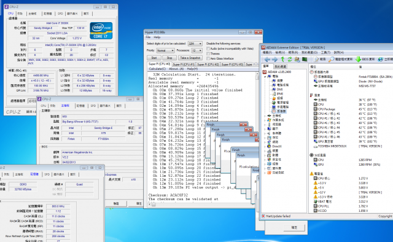Switch to CPU tab in CPU-Z mainboard window

click(44, 106)
